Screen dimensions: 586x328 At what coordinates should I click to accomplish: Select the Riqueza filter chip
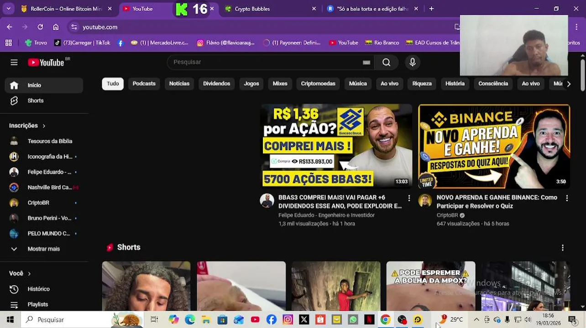point(422,84)
